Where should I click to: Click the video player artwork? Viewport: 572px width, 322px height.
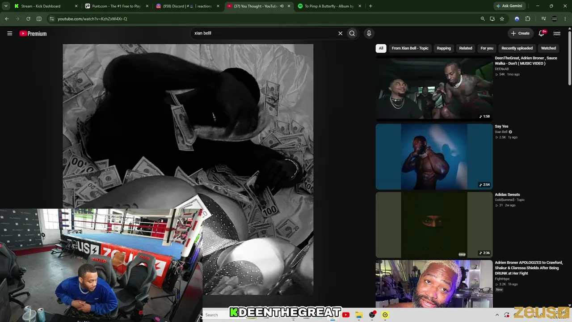(x=188, y=169)
